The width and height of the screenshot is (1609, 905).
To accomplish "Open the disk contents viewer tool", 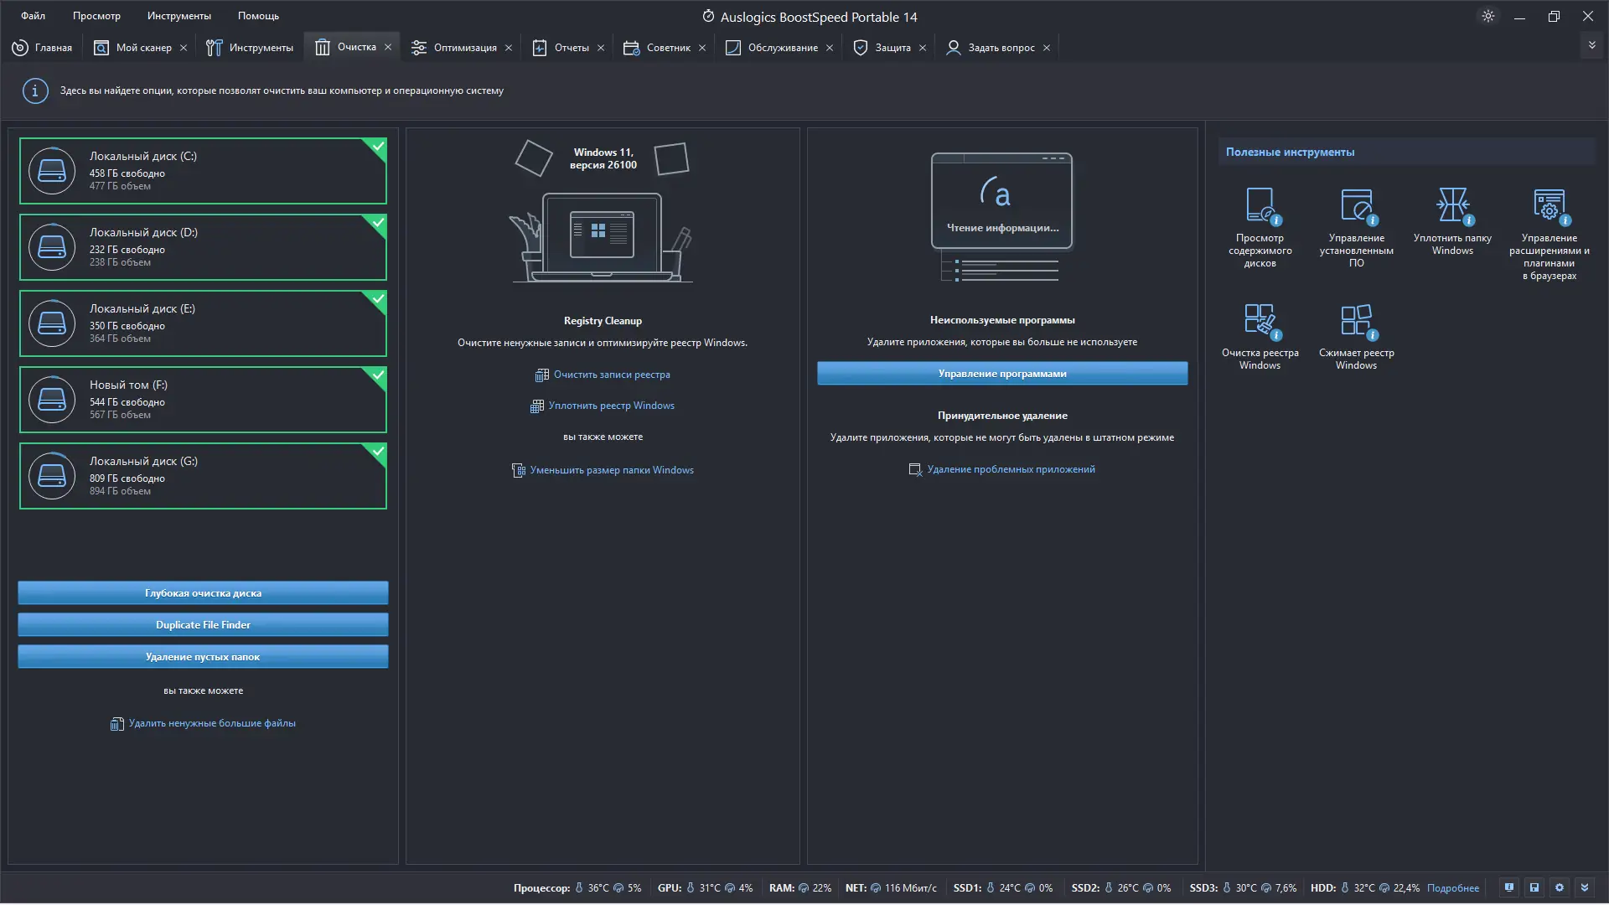I will coord(1260,207).
